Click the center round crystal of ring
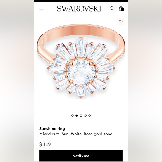Screen dimensions: 162x162 click(x=81, y=72)
